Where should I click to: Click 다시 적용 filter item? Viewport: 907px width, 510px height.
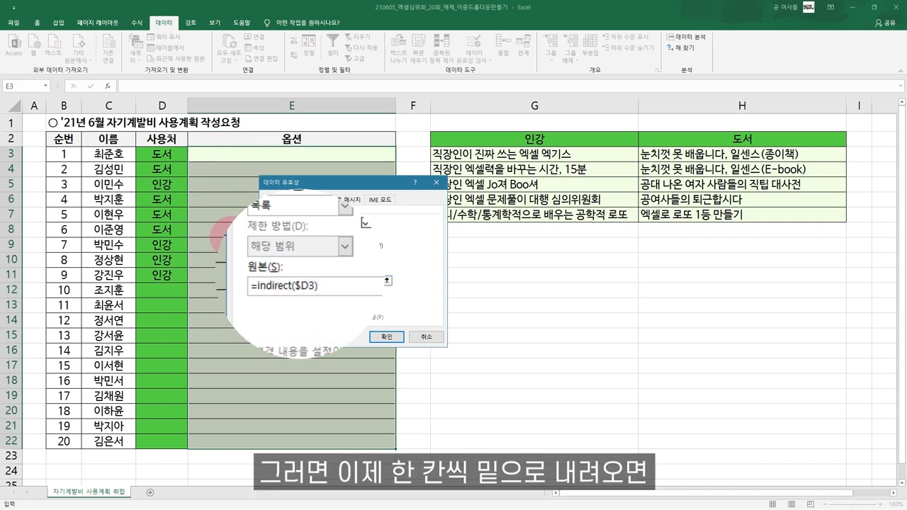[361, 47]
